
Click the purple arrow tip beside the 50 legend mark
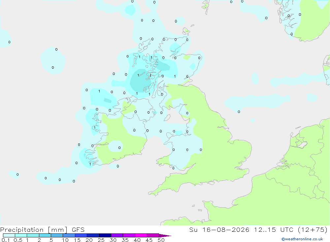[165, 235]
